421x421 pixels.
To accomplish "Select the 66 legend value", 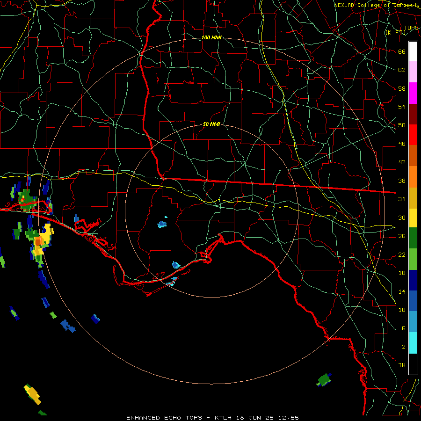I will tap(402, 51).
